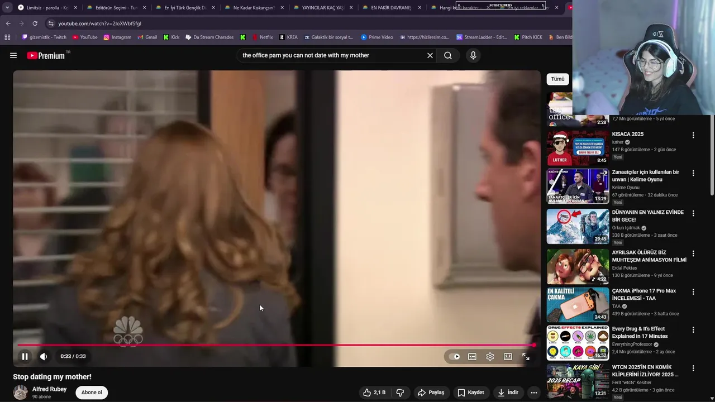The width and height of the screenshot is (715, 402).
Task: Seek on the red video progress bar
Action: (277, 345)
